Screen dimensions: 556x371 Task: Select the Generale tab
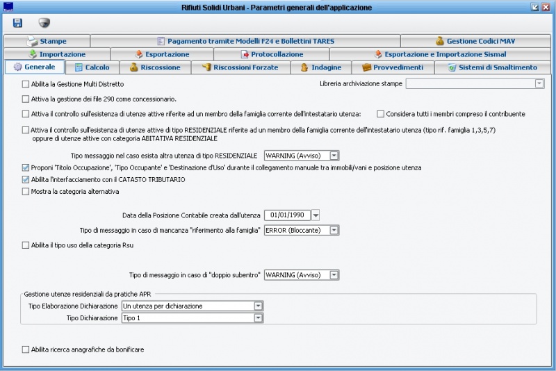pyautogui.click(x=35, y=67)
